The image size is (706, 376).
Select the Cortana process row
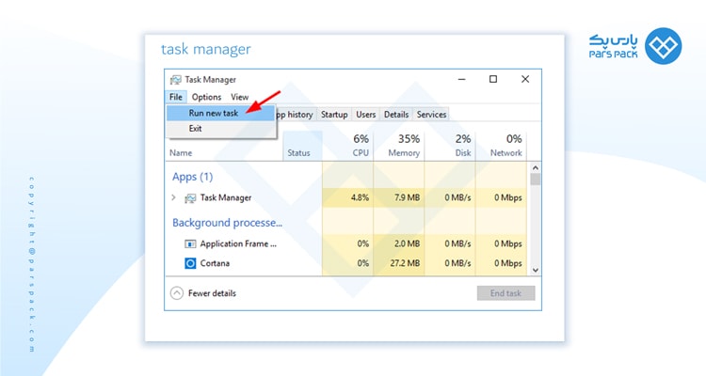tap(346, 263)
